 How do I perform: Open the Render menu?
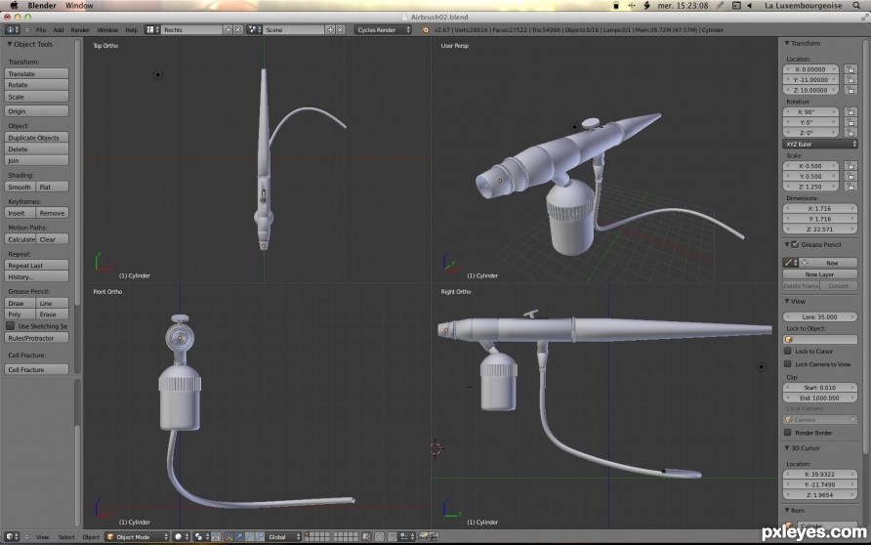(x=80, y=30)
